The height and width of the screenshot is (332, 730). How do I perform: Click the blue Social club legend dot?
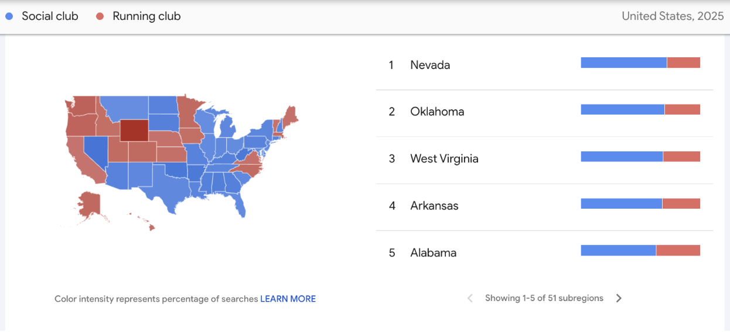click(9, 16)
